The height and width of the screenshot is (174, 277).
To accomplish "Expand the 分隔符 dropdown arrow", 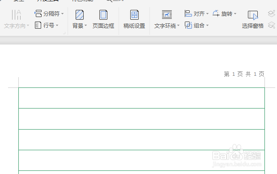I will pos(62,13).
